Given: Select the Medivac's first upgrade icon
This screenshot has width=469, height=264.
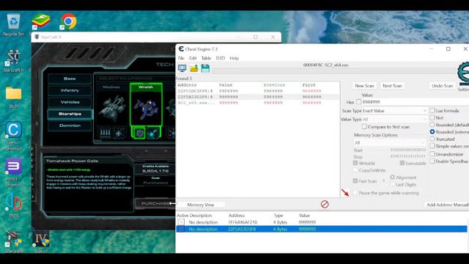Looking at the screenshot, I should (x=105, y=133).
